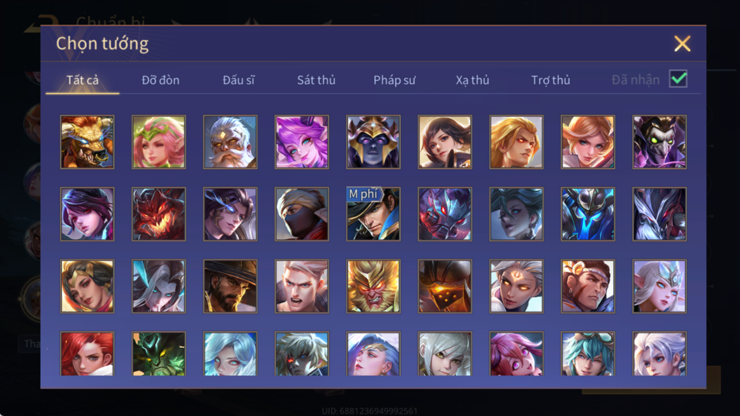Select the plague mask green-eyed hero

(x=660, y=142)
